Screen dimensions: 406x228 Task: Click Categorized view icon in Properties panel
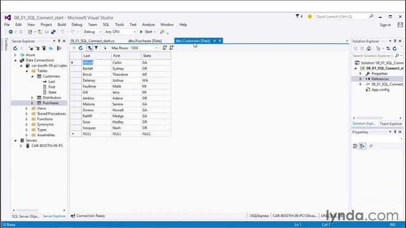[355, 146]
